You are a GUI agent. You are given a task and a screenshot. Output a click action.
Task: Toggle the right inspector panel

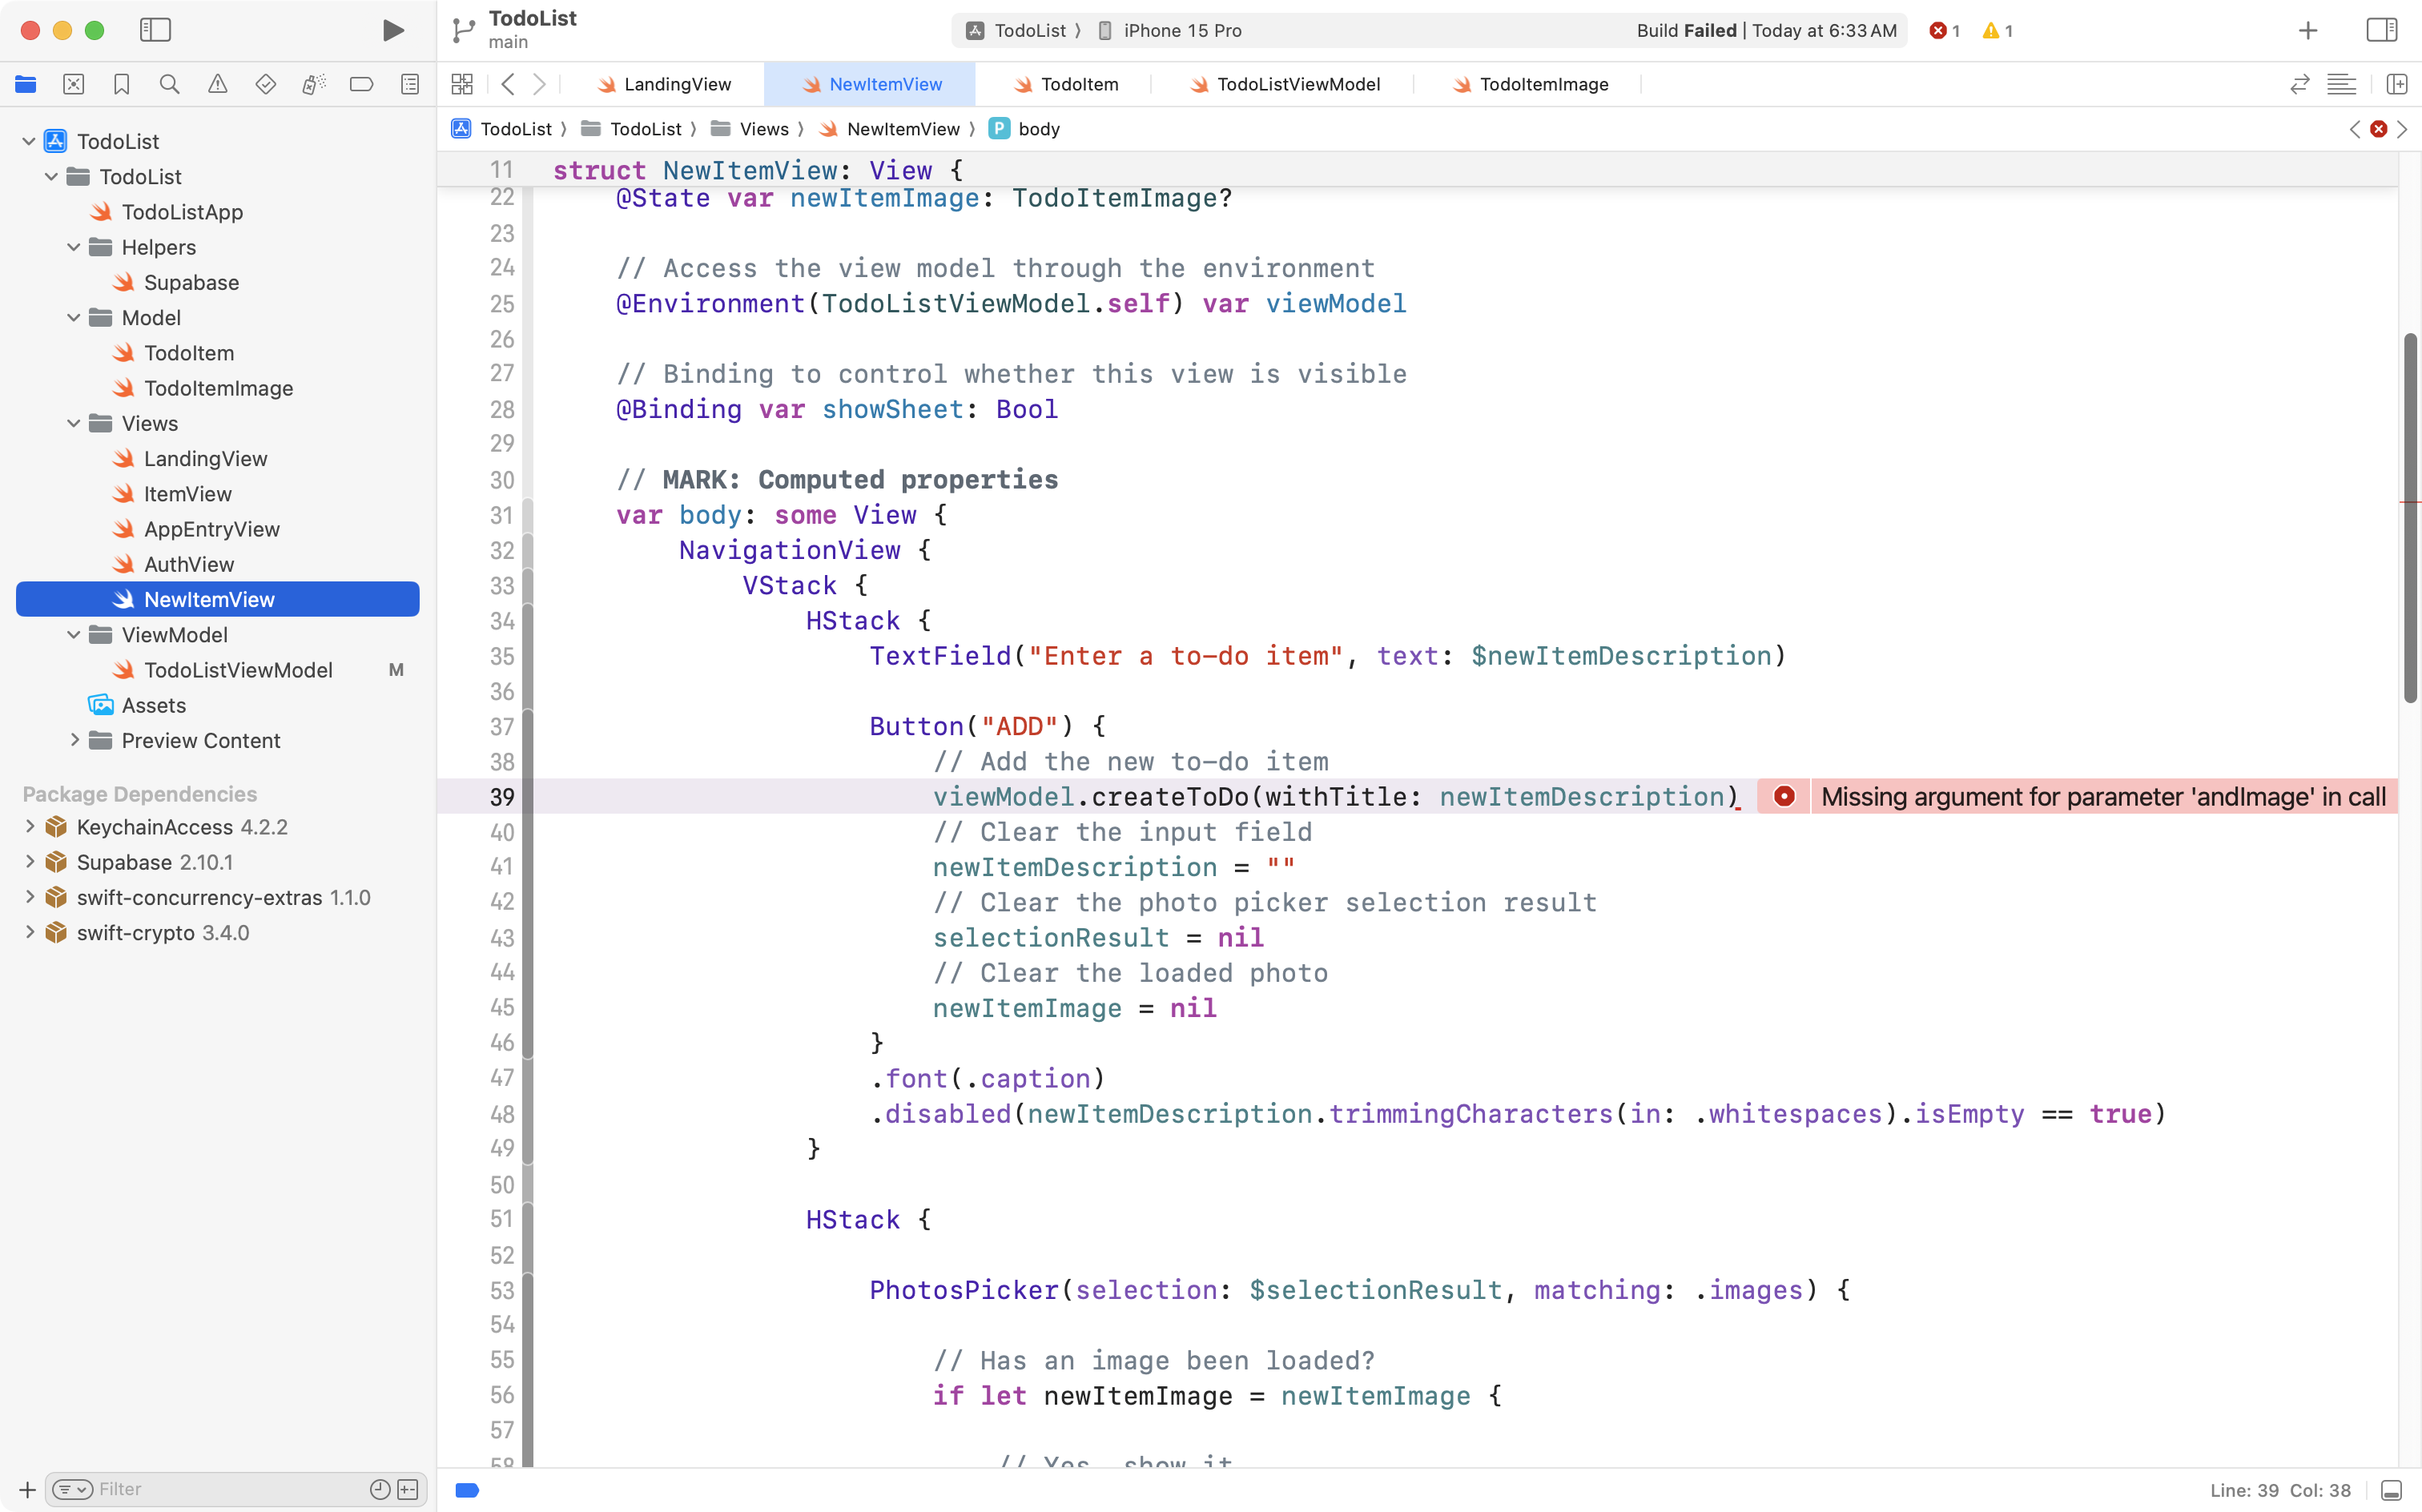coord(2381,30)
